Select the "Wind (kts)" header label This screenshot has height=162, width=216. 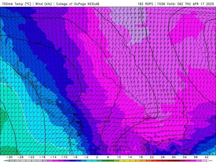click(x=43, y=4)
